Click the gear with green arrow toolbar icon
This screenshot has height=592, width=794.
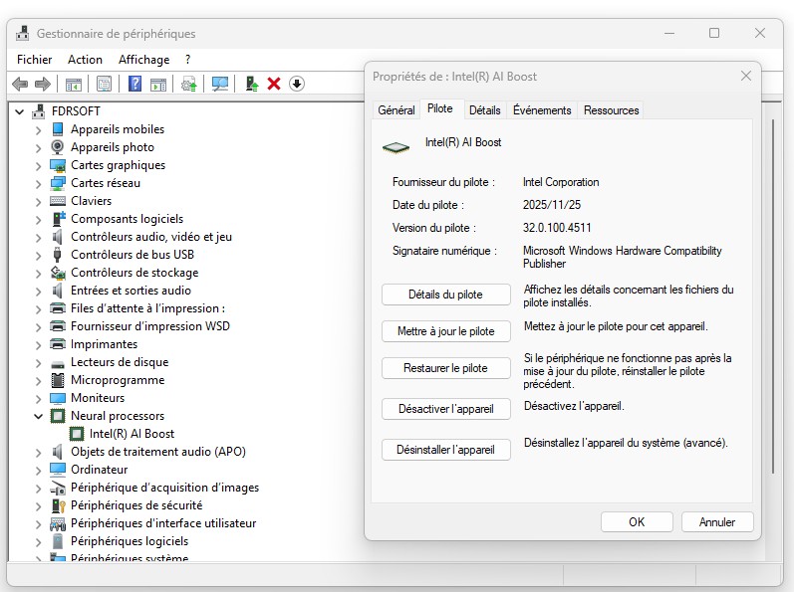coord(188,85)
